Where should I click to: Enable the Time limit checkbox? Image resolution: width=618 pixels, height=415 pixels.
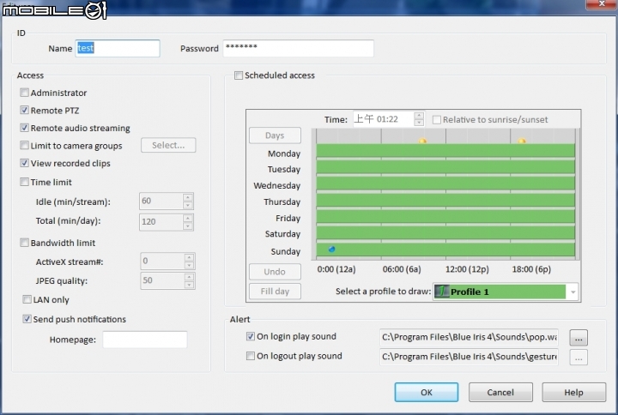point(24,182)
